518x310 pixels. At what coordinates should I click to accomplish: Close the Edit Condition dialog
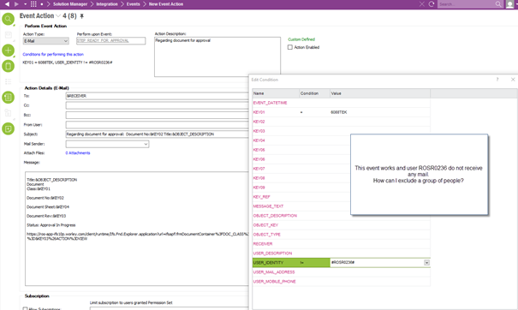pyautogui.click(x=513, y=80)
